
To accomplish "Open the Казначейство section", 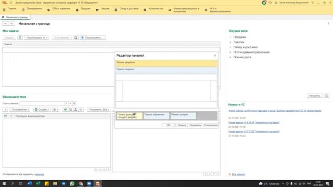I will point(153,9).
